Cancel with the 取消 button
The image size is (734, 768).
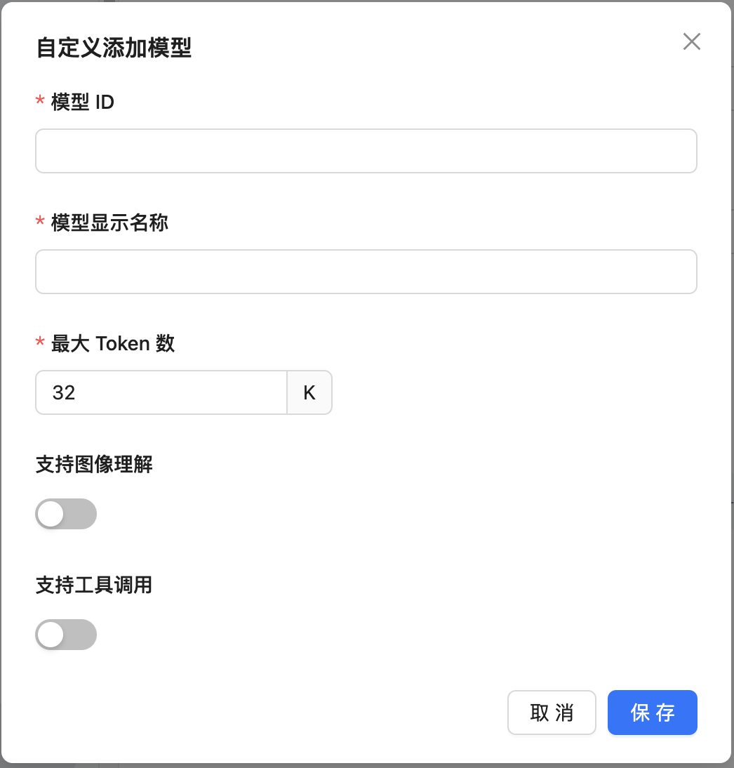coord(552,713)
